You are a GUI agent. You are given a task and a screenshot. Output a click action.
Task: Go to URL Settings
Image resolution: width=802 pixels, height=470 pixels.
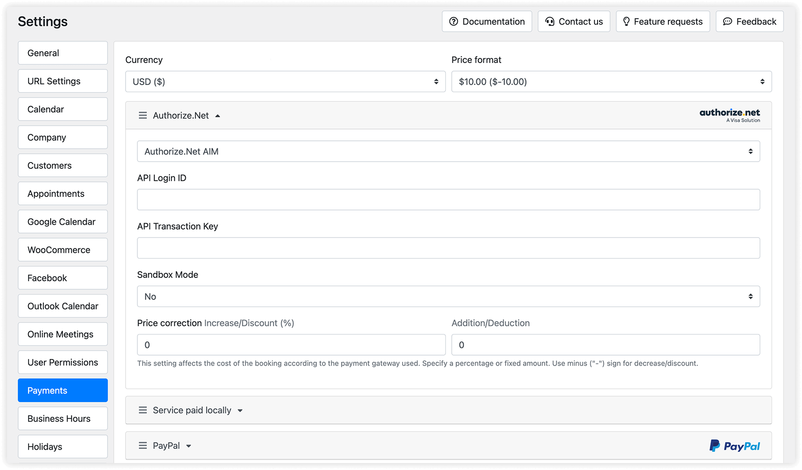click(x=63, y=81)
